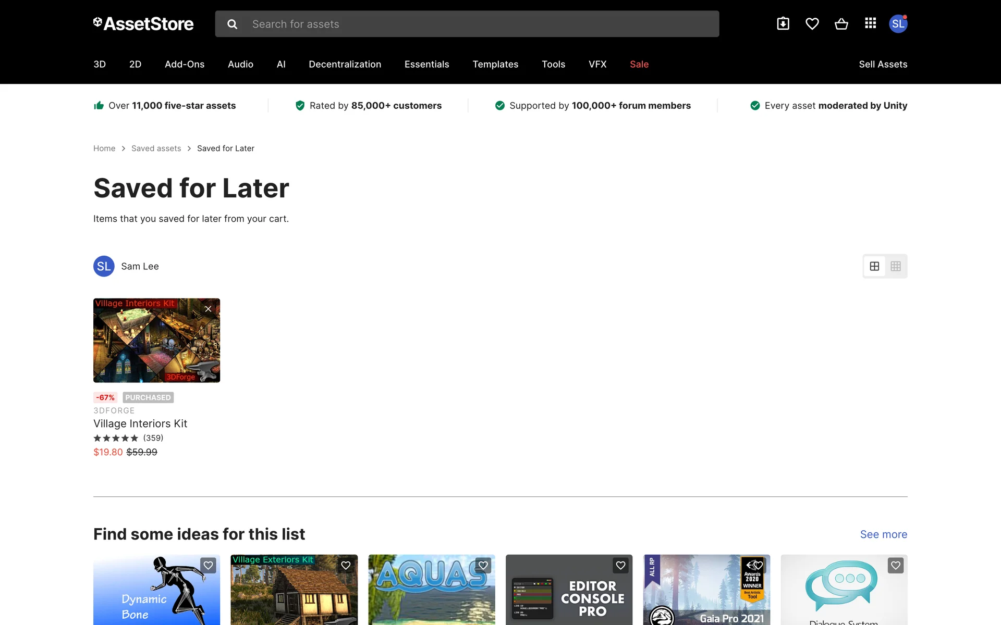Open the 3D category menu

click(x=100, y=64)
